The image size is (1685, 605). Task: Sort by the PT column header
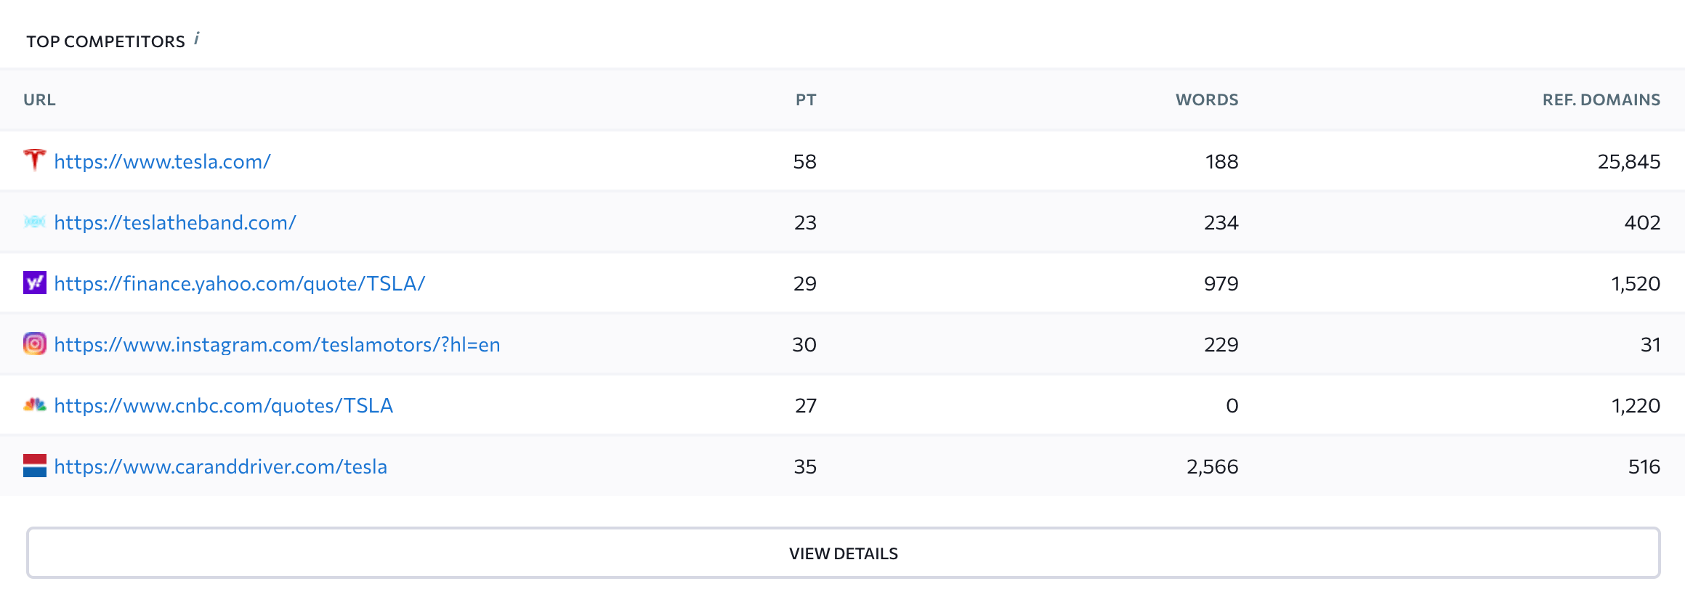tap(805, 100)
